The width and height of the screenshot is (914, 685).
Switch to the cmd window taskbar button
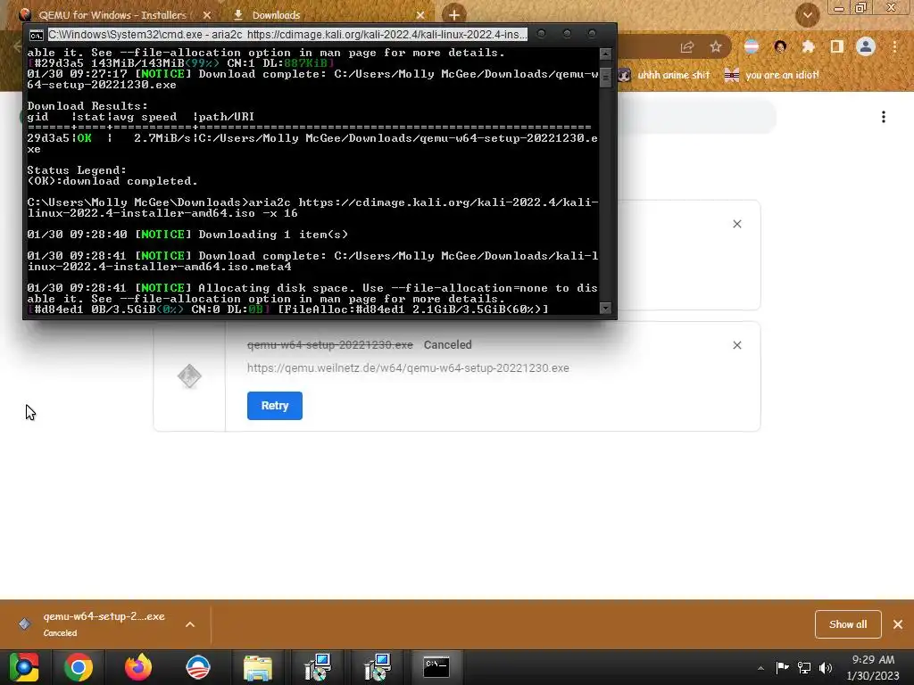point(436,667)
